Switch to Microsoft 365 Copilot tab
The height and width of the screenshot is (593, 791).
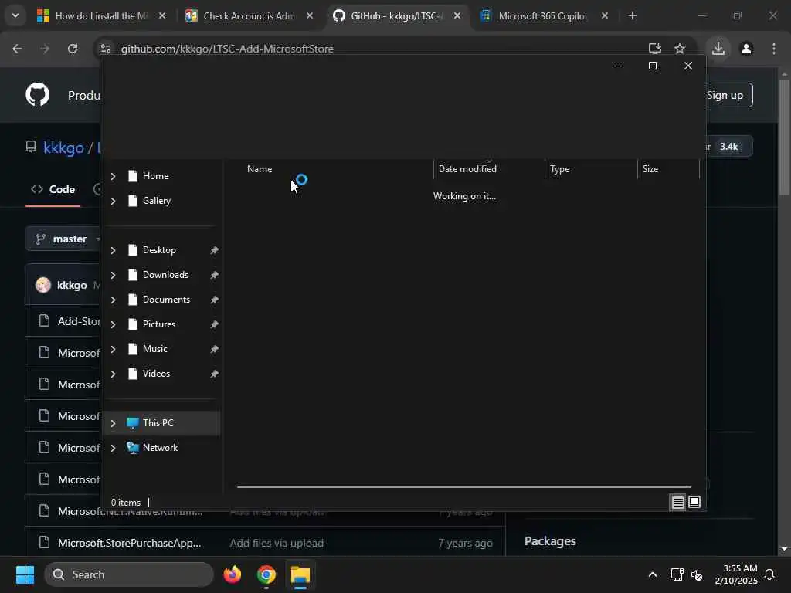[x=543, y=16]
